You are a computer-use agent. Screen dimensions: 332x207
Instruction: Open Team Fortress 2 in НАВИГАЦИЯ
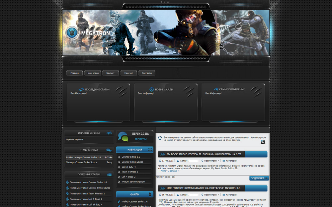[130, 172]
